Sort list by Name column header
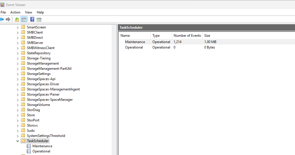The width and height of the screenshot is (295, 155). 135,36
